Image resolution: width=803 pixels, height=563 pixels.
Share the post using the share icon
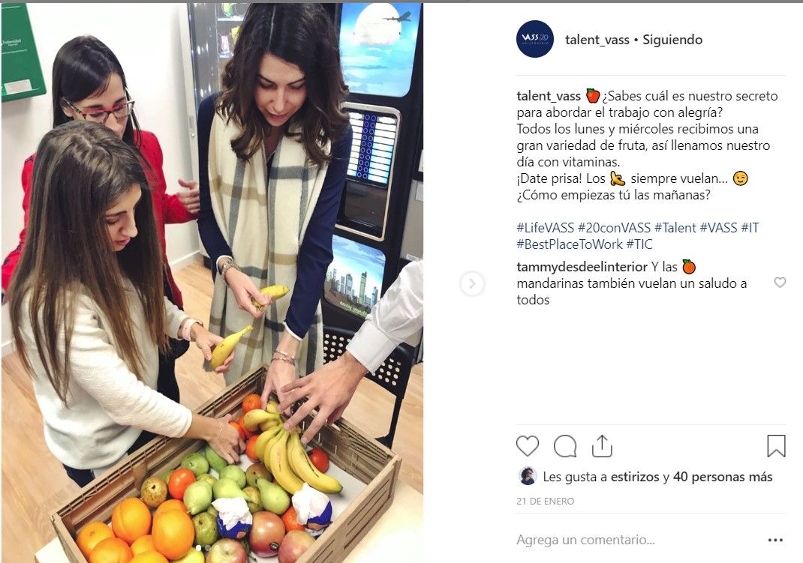click(602, 446)
